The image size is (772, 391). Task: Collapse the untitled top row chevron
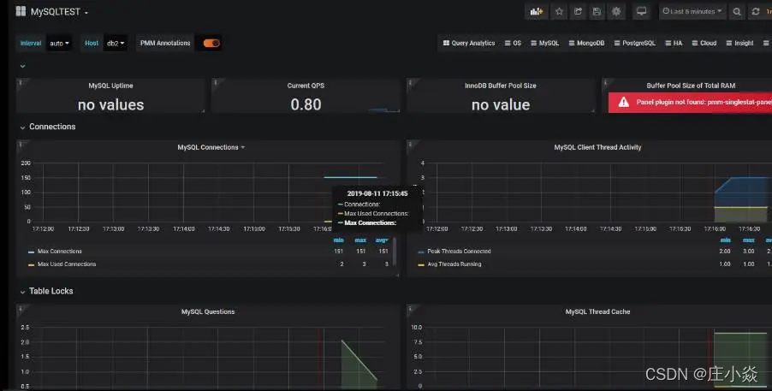pos(22,66)
